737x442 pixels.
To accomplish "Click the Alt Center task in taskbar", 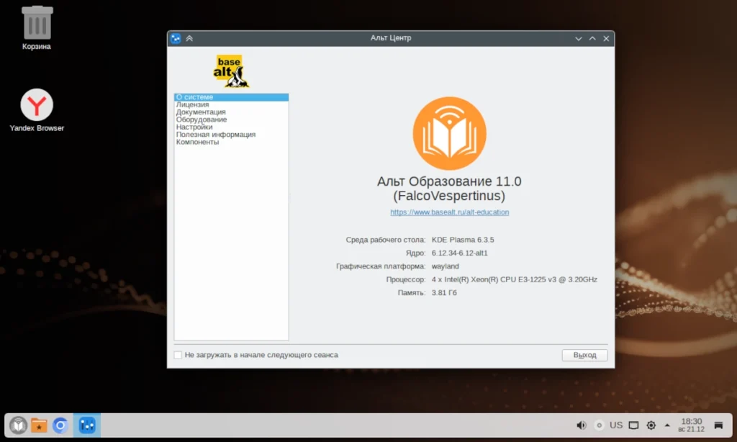I will tap(87, 425).
